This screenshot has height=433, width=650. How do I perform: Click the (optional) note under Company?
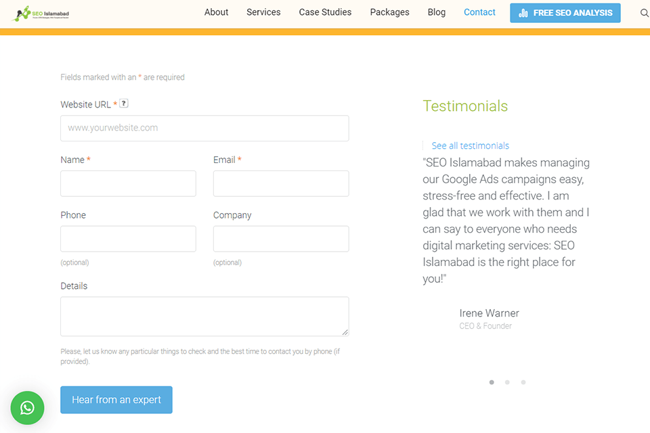[x=227, y=263]
